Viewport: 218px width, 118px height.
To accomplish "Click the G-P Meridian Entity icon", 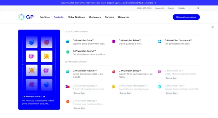I will click(x=113, y=71).
